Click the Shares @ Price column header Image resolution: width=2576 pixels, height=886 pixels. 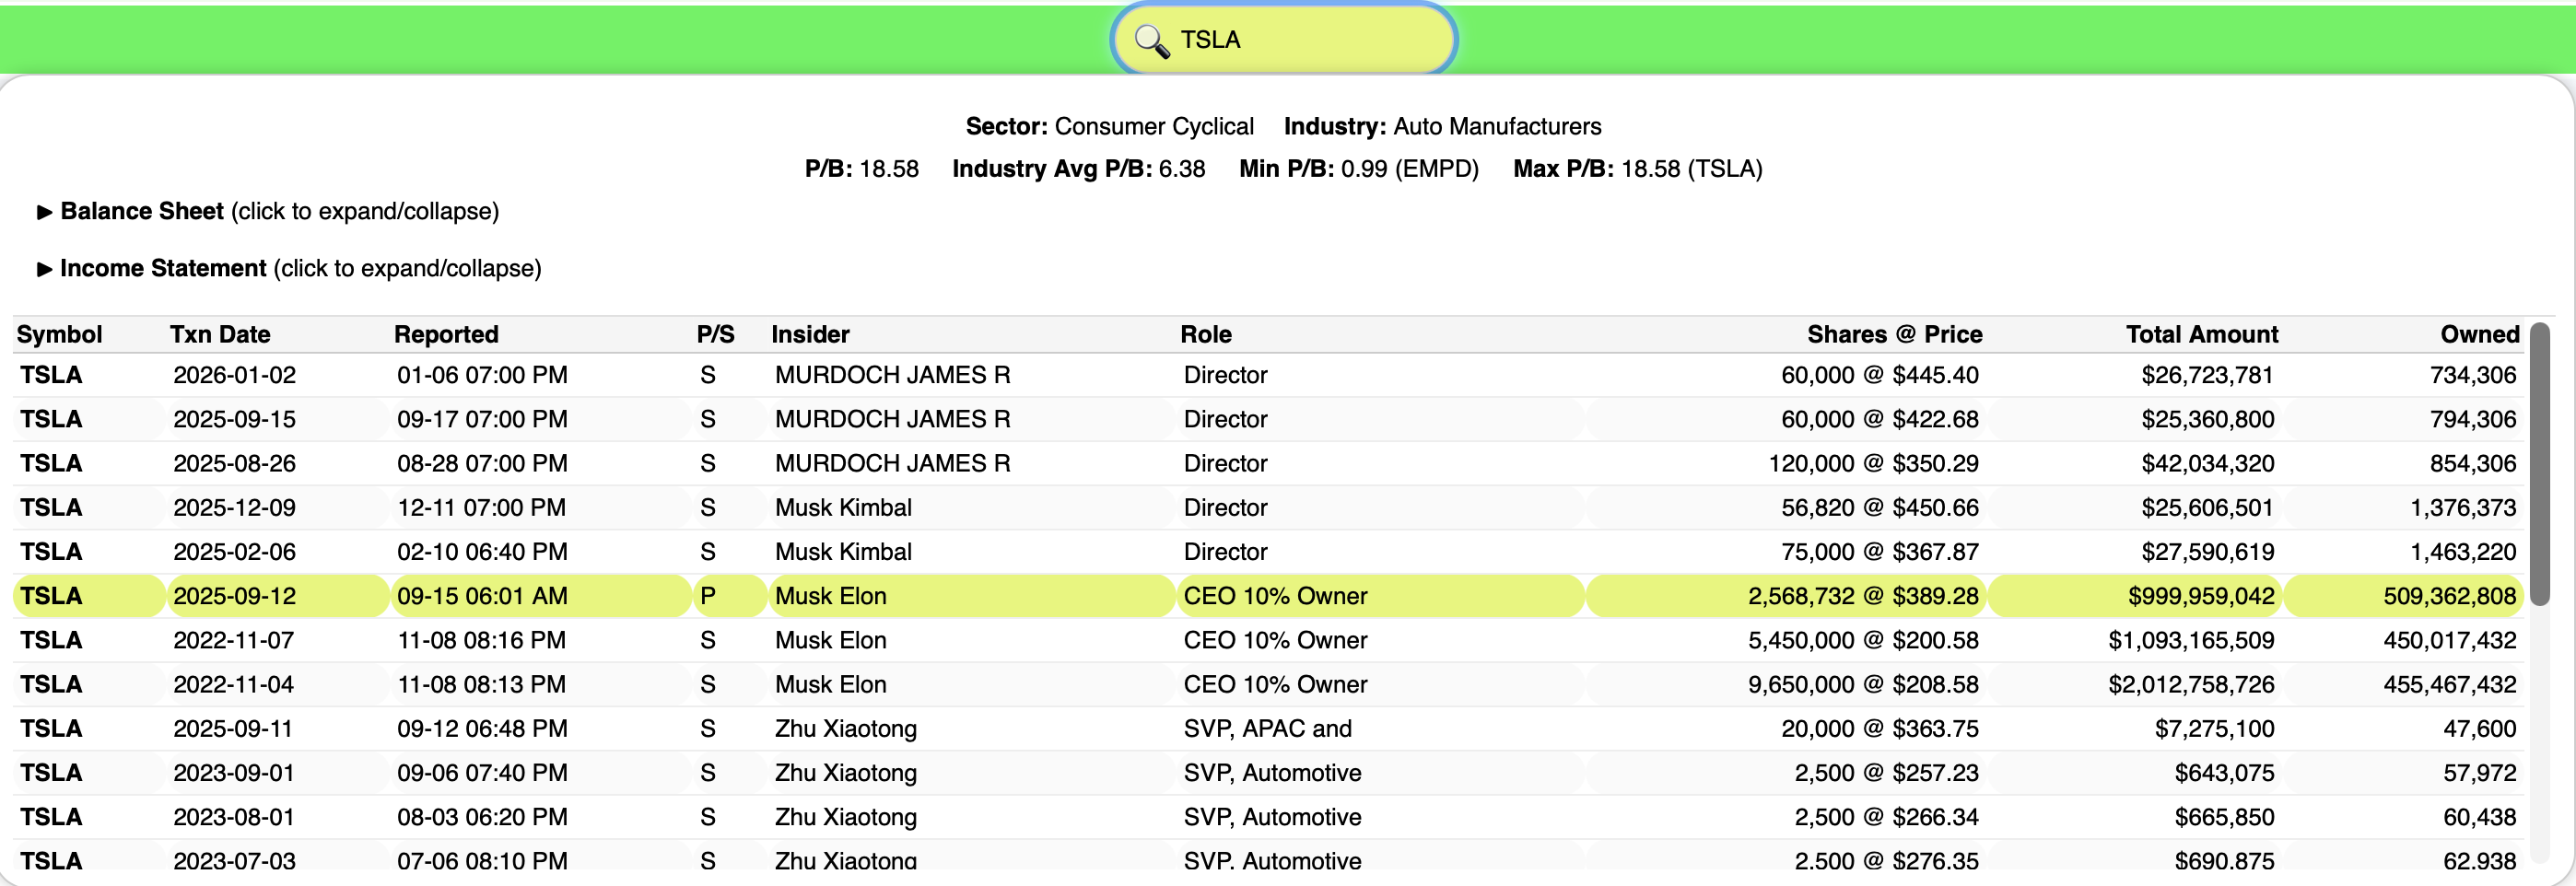tap(1894, 334)
